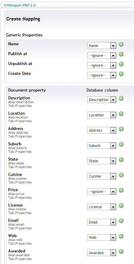
Task: Click the green plus icon for Unpublish at
Action: (121, 64)
